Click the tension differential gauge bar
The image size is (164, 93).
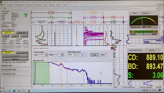(x=143, y=32)
